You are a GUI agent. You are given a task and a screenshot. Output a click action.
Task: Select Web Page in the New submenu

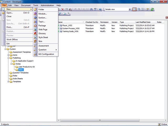pyautogui.click(x=46, y=29)
